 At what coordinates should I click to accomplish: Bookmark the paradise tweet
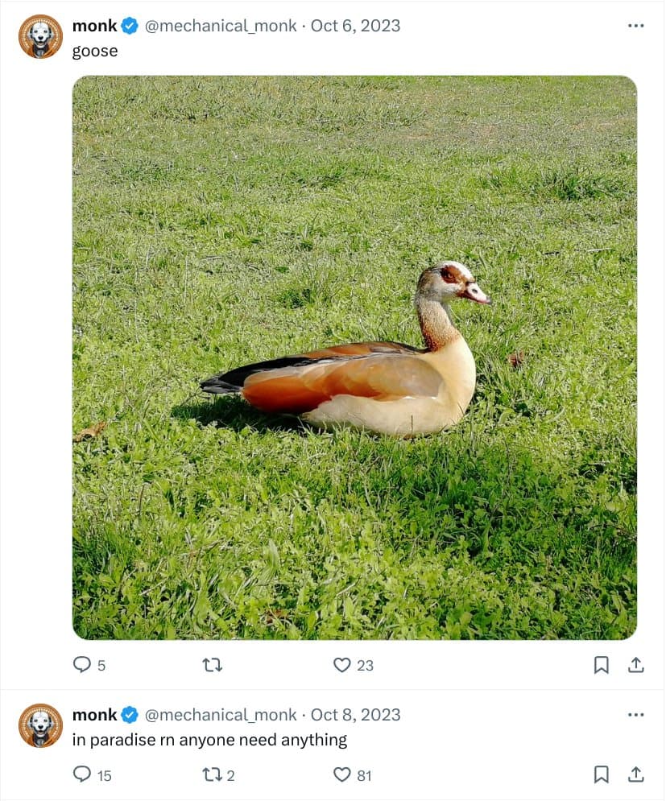[x=602, y=774]
